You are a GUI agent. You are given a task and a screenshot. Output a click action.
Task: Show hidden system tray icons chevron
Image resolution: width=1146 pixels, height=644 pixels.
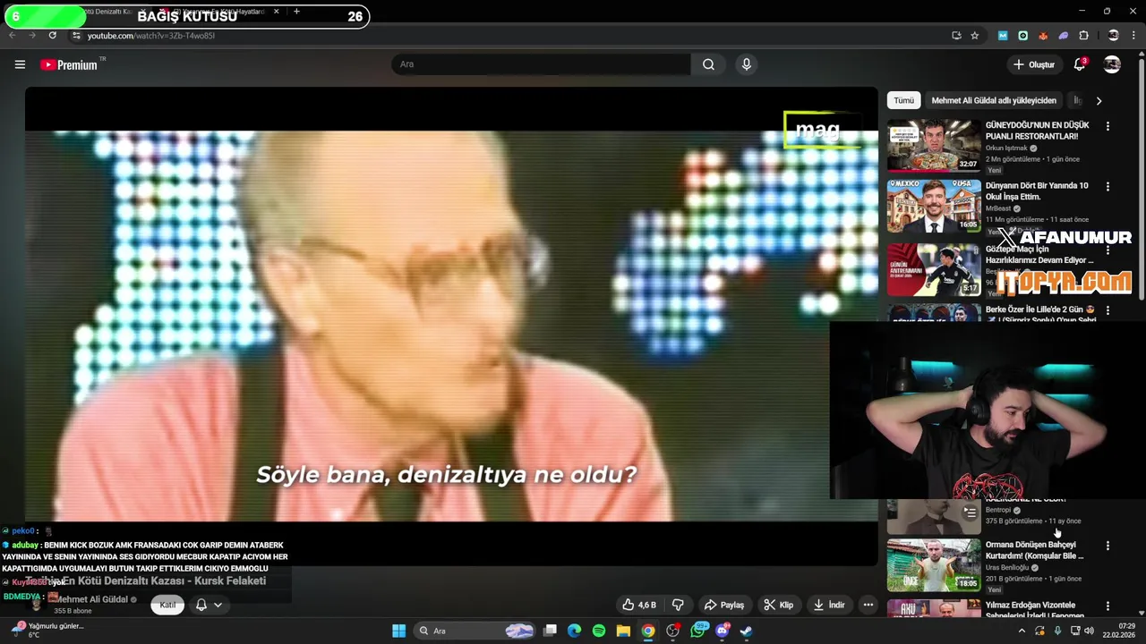coord(1022,631)
